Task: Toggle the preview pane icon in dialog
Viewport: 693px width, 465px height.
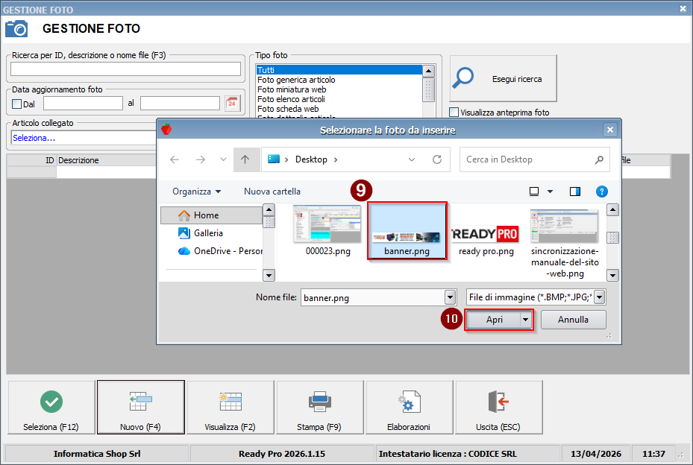Action: tap(575, 192)
